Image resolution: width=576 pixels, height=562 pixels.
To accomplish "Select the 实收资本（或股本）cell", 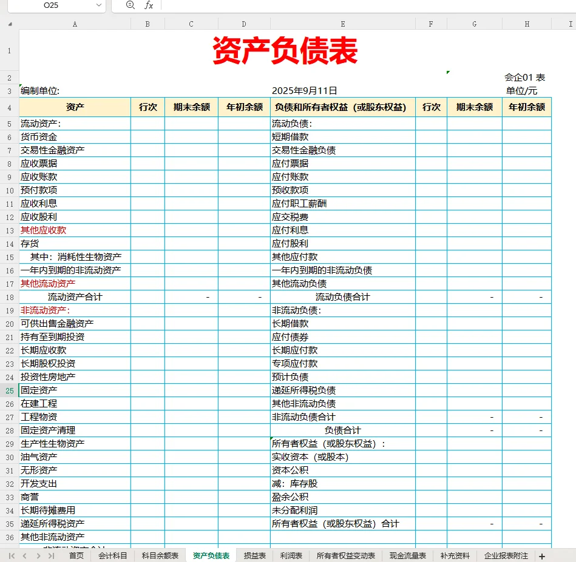I will (x=343, y=457).
